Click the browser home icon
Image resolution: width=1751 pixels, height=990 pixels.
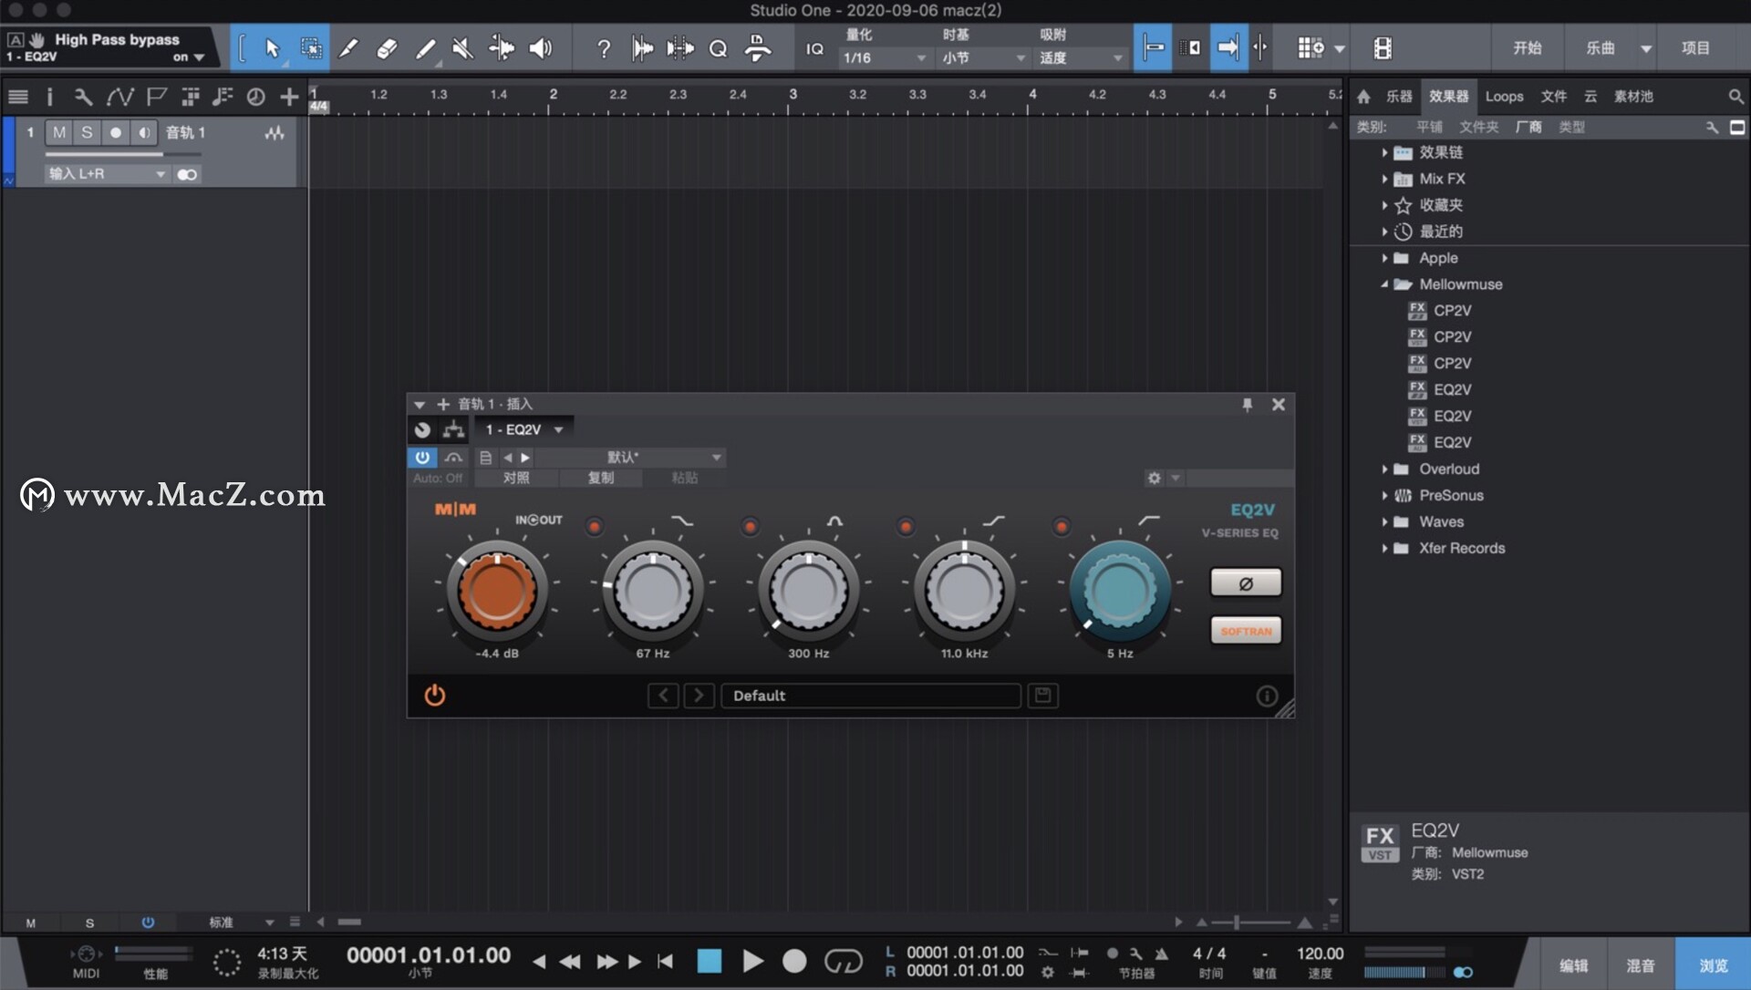(x=1363, y=96)
